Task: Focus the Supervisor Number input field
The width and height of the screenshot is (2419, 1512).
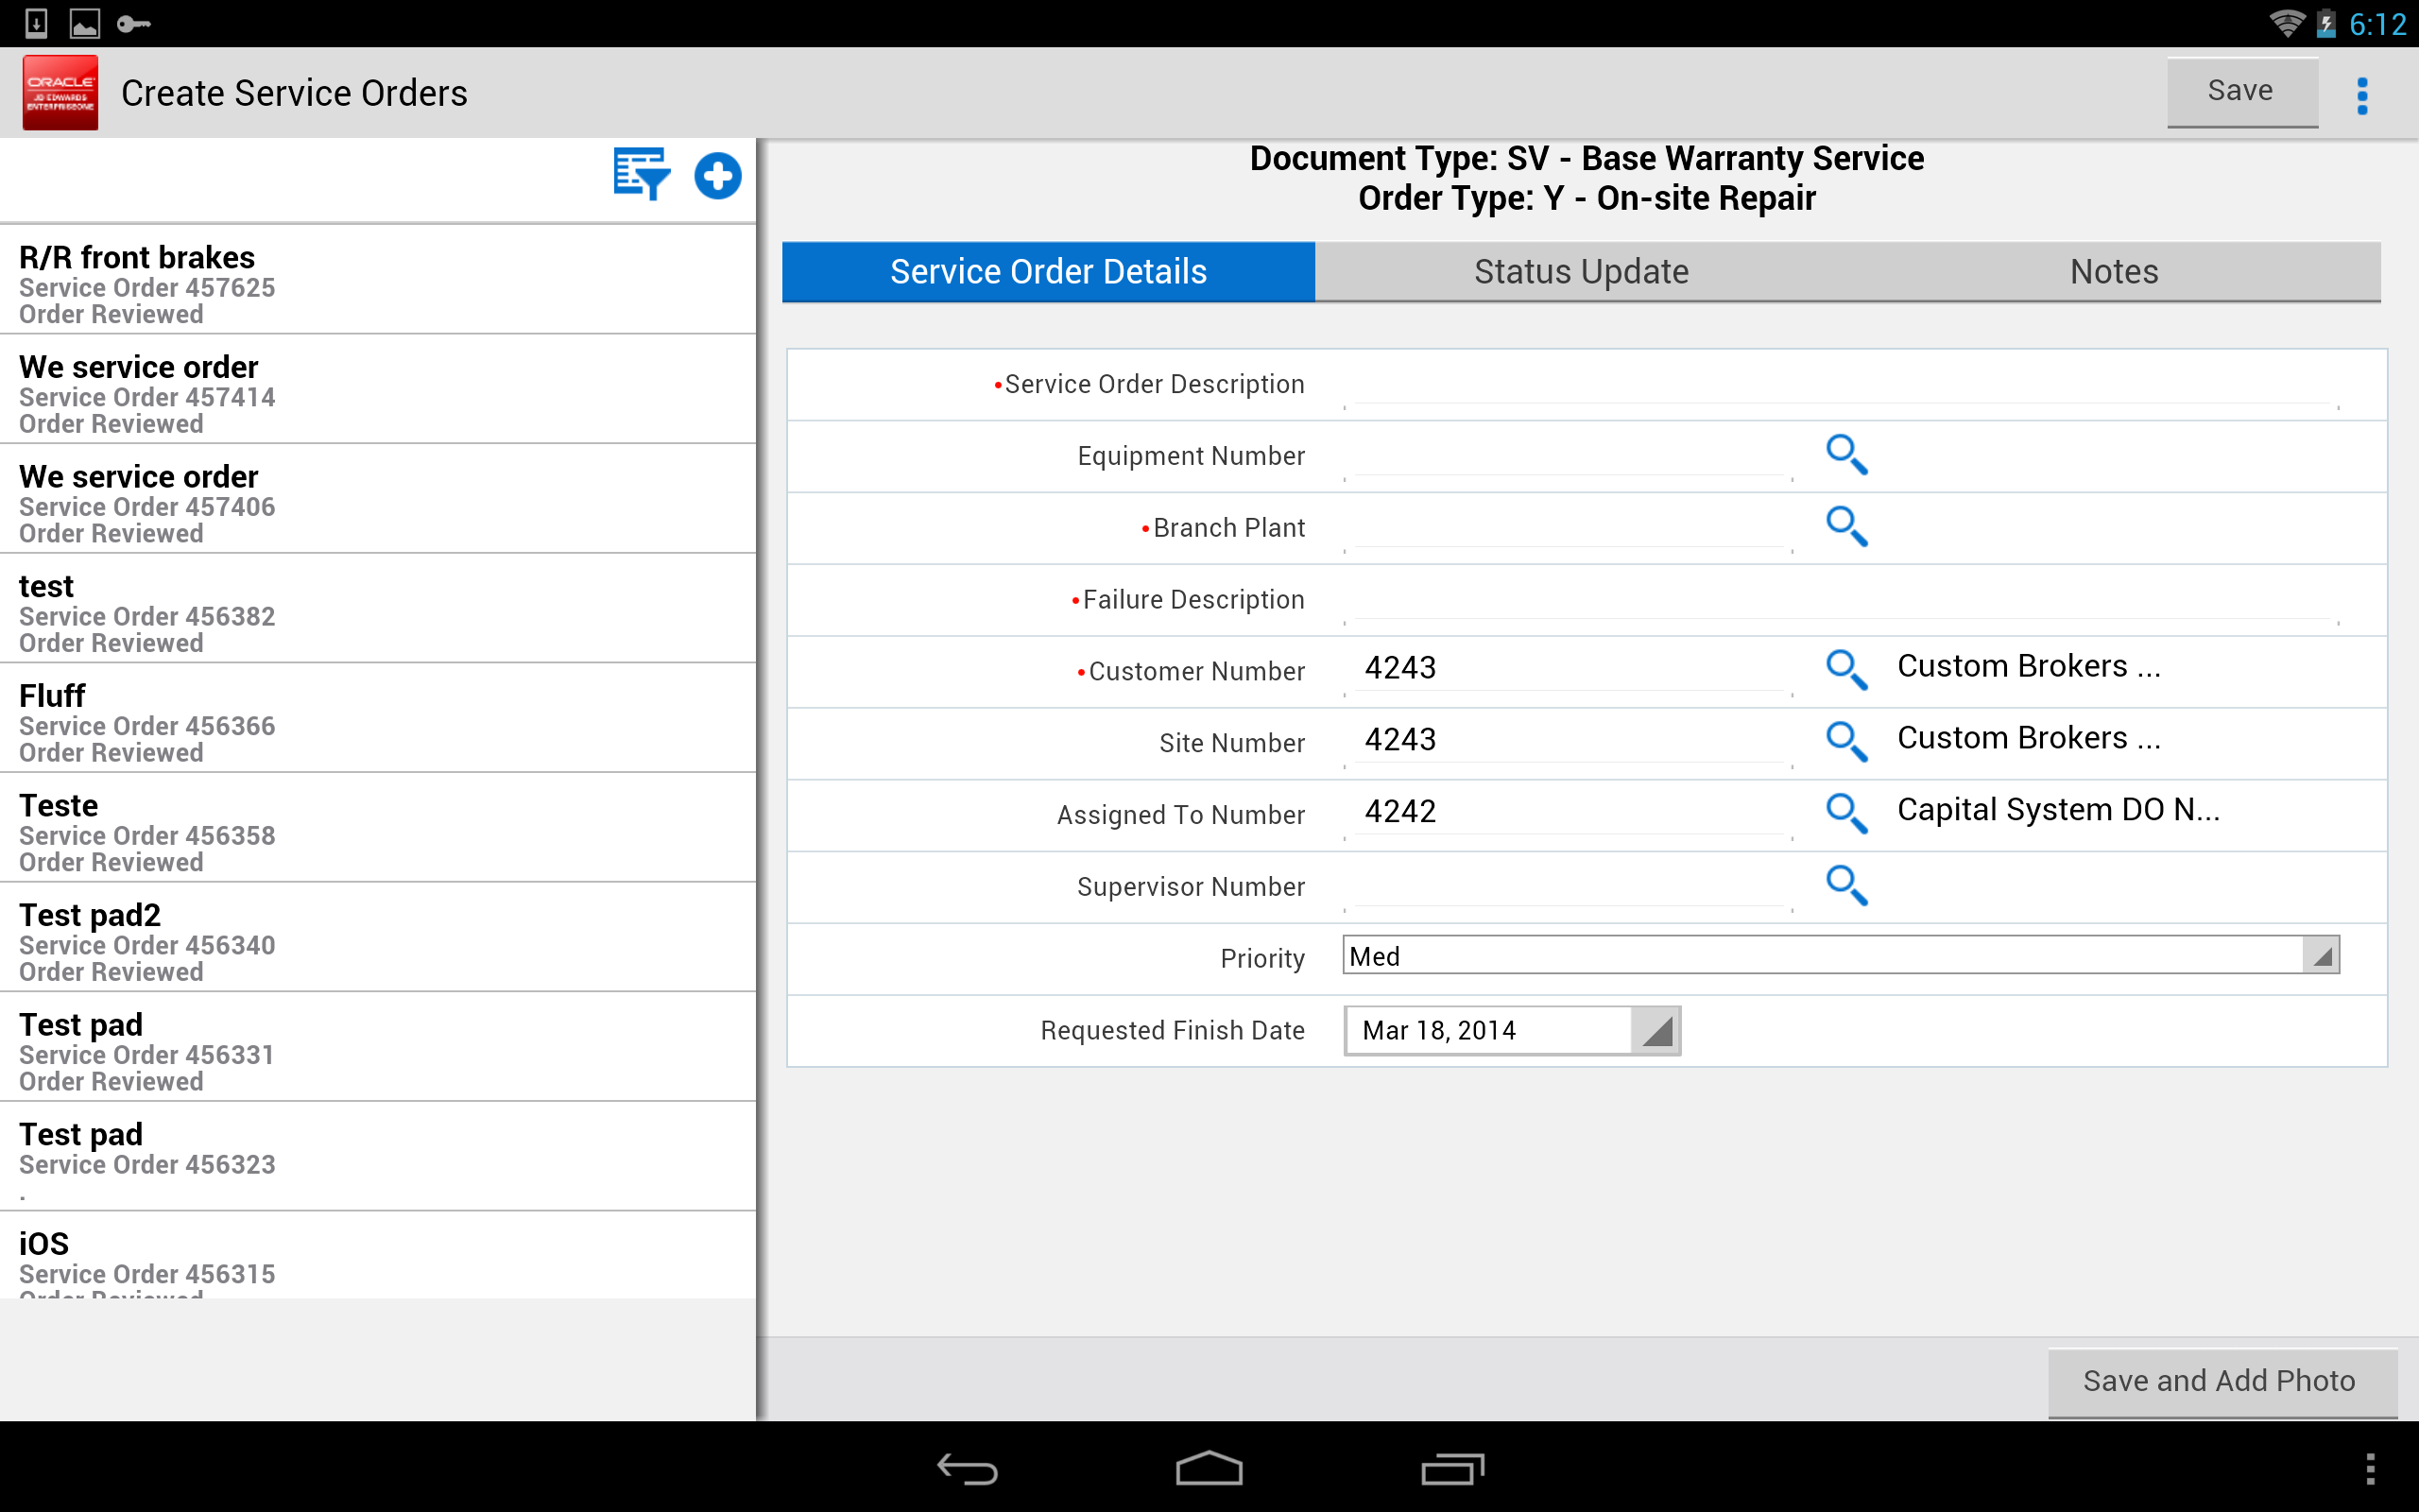Action: pos(1568,886)
